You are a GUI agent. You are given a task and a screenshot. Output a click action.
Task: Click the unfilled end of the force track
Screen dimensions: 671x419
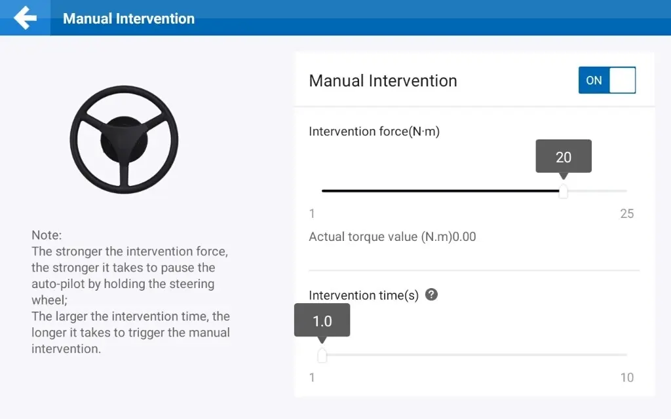(x=598, y=191)
